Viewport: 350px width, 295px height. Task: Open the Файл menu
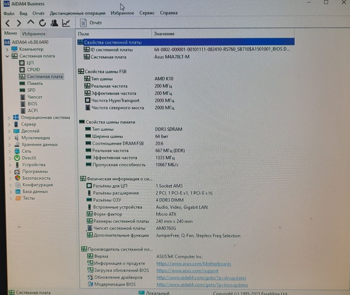(x=9, y=13)
